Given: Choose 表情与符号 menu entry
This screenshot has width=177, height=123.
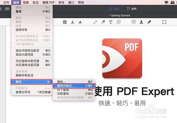Looking at the screenshot, I should tap(32, 92).
